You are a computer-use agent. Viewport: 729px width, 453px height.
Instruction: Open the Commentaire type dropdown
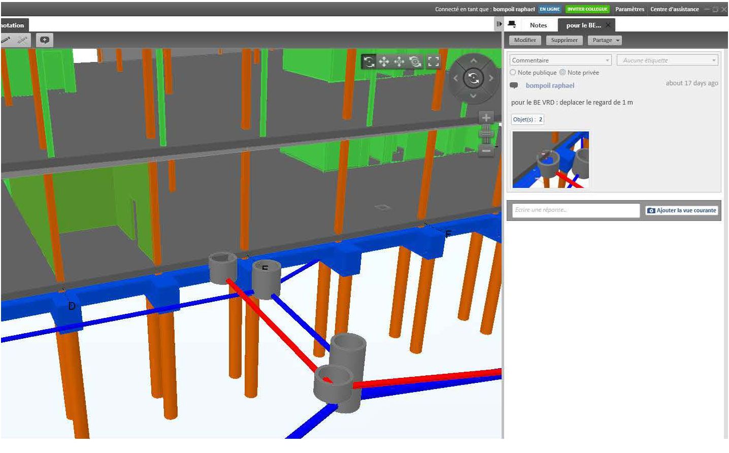560,60
